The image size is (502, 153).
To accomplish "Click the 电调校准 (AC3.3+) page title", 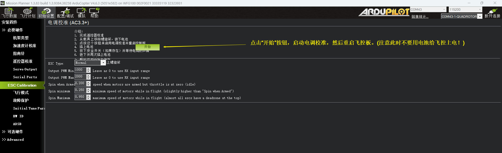I will [x=69, y=23].
